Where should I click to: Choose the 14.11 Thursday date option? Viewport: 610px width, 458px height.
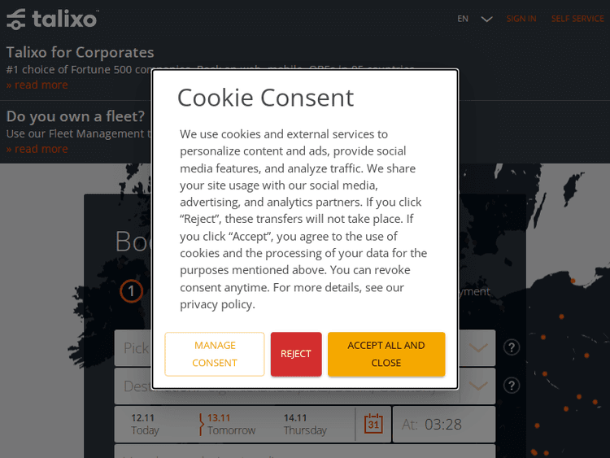[305, 424]
